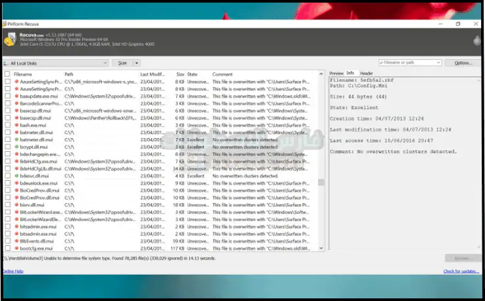Screen dimensions: 485x301
Task: Click green status dot beside bdesvc.dll.mui
Action: tap(16, 175)
